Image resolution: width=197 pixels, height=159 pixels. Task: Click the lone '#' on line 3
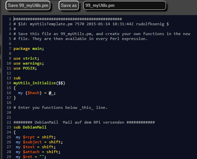tap(14, 29)
